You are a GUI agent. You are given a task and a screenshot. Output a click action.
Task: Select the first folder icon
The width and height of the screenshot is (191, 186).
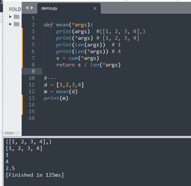(16, 17)
